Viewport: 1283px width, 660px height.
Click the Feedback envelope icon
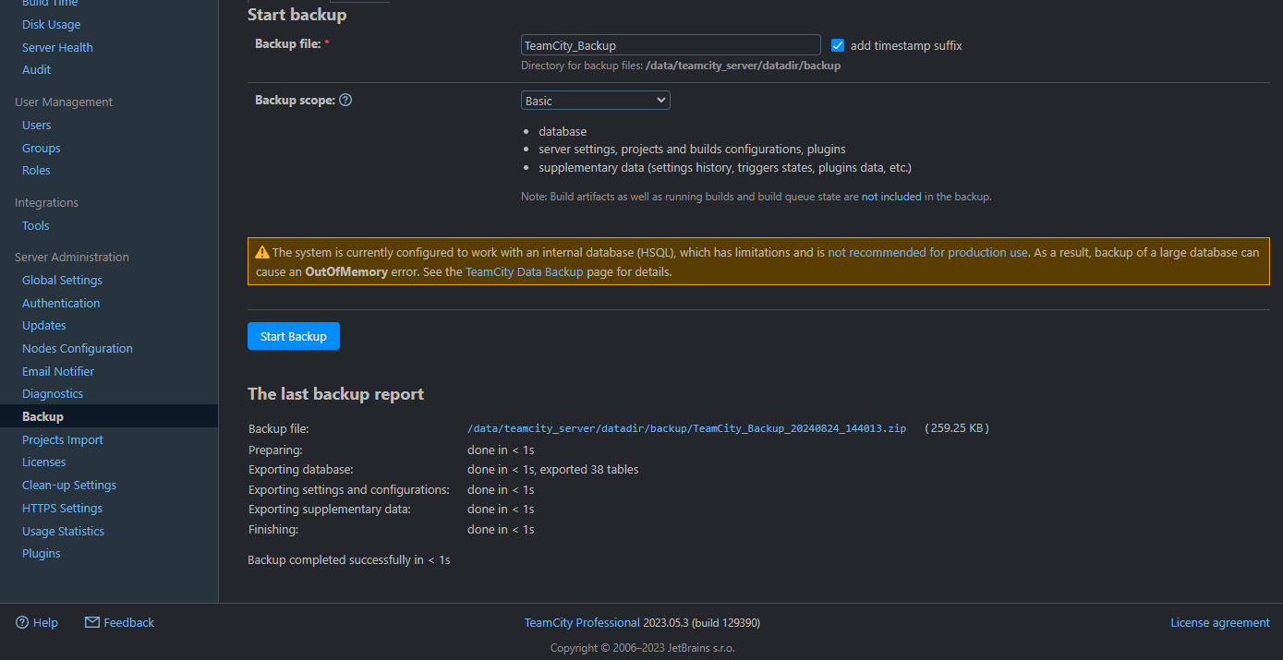tap(92, 623)
